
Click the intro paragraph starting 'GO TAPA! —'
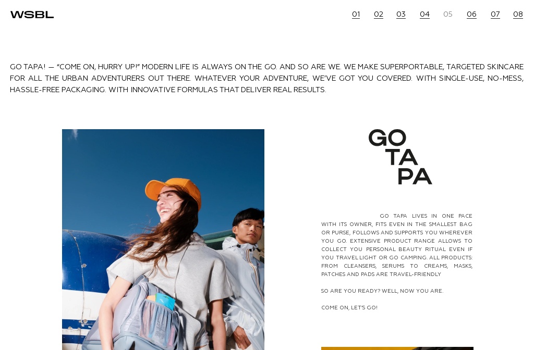coord(266,78)
